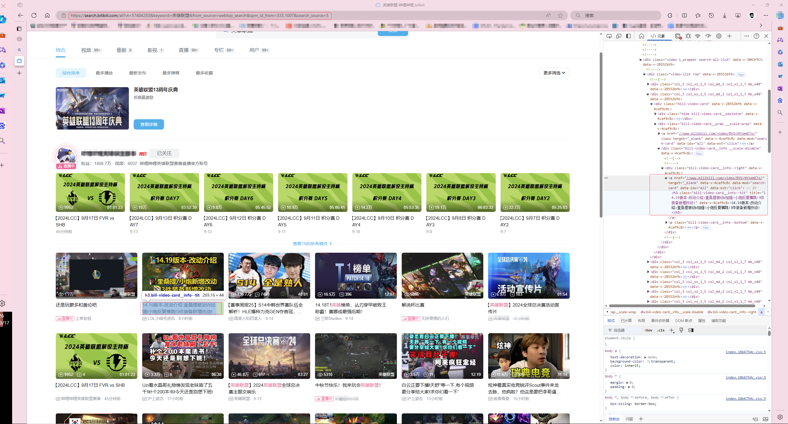
Task: Expand the padding property triangle in Styles
Action: point(629,387)
